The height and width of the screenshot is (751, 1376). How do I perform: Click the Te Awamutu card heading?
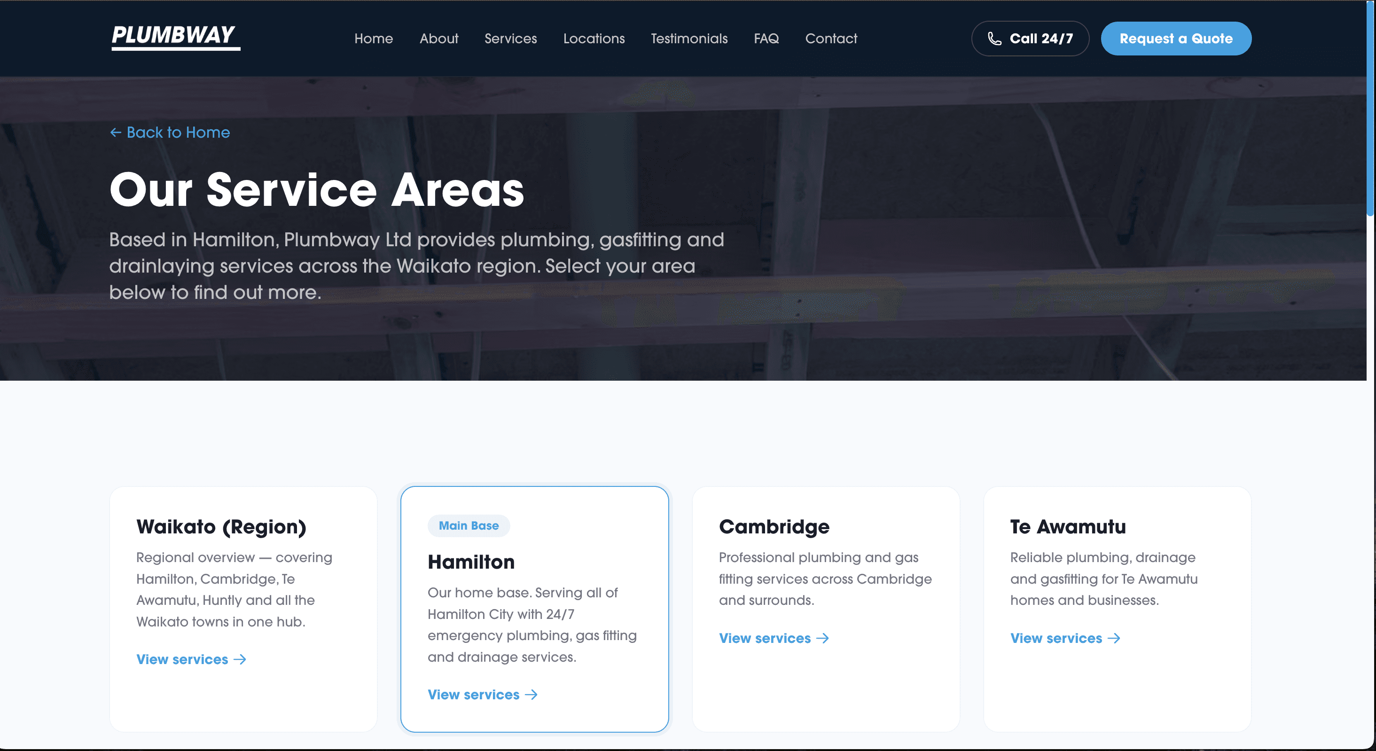point(1068,527)
